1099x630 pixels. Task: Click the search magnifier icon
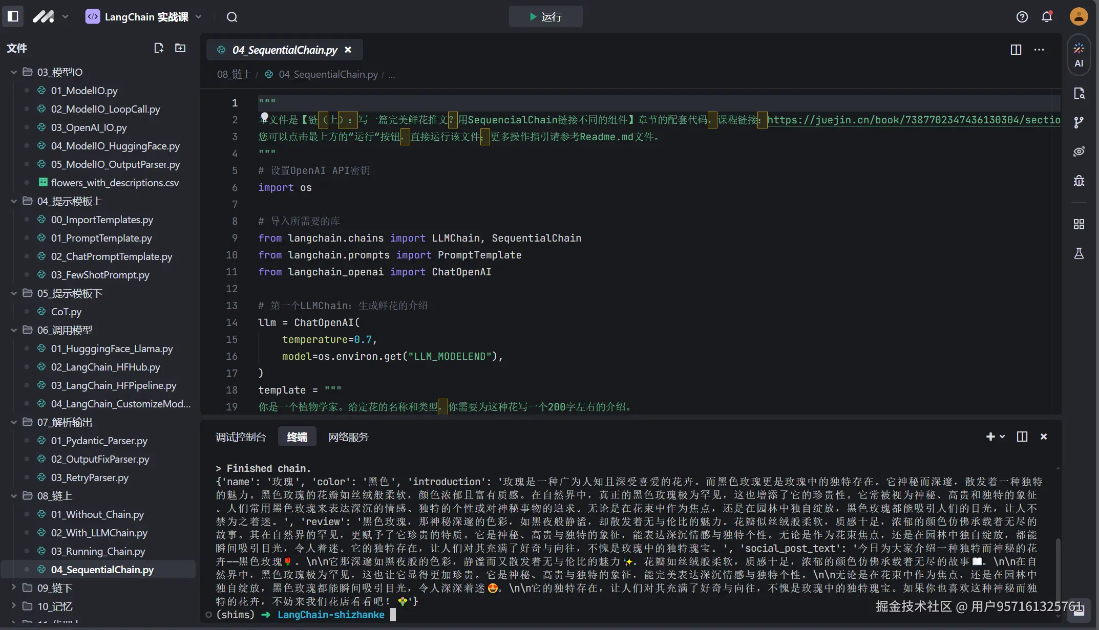(232, 17)
